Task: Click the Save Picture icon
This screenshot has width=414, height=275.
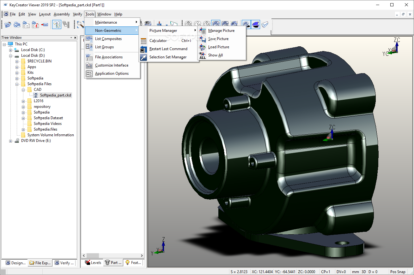Action: coord(203,39)
